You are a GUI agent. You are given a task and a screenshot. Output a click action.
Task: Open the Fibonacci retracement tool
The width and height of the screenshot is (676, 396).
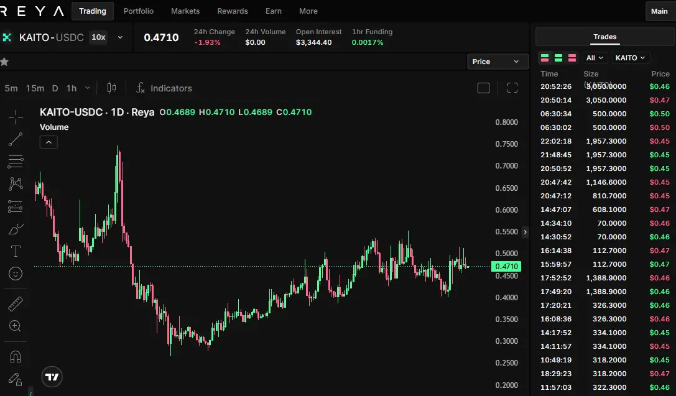(x=16, y=162)
